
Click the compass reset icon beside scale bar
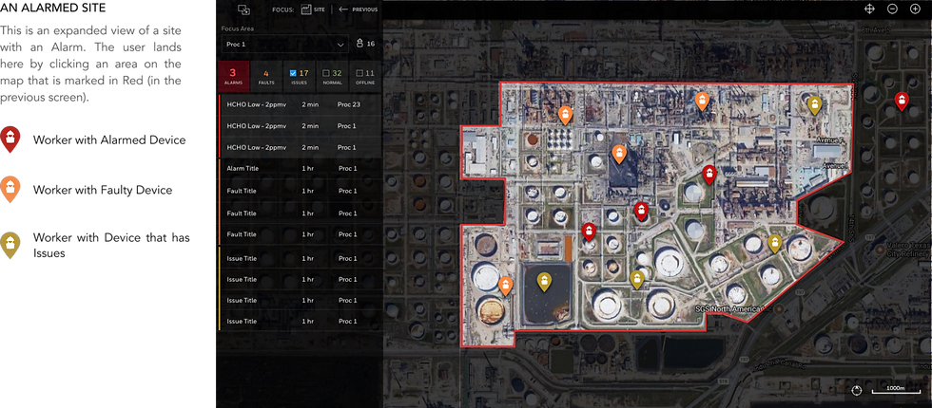pyautogui.click(x=856, y=390)
